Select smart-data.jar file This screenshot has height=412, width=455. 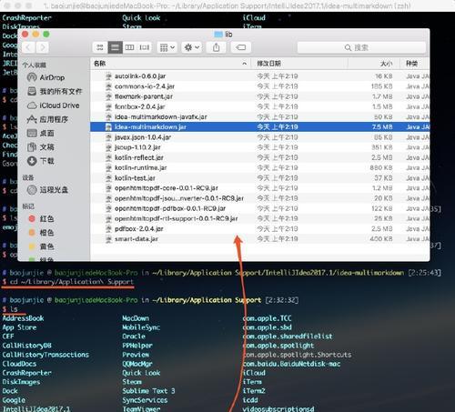259,239
